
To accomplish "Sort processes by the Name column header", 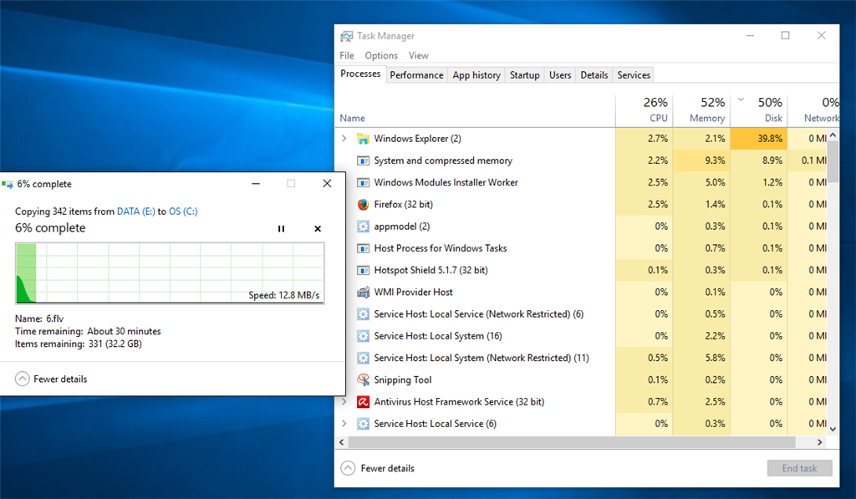I will [475, 110].
